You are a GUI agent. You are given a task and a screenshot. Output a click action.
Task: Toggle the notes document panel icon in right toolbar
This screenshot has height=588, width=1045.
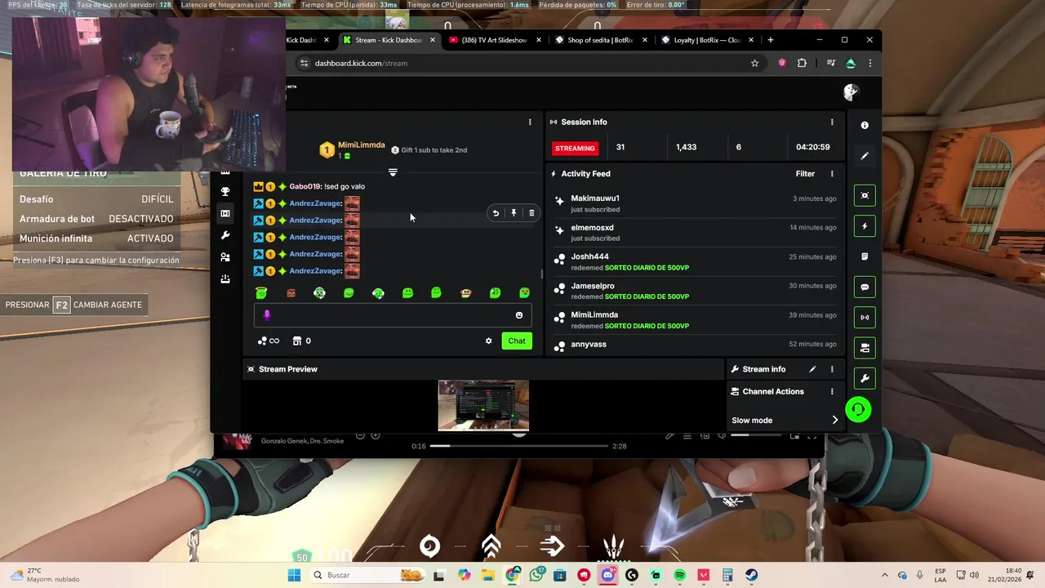click(x=865, y=256)
